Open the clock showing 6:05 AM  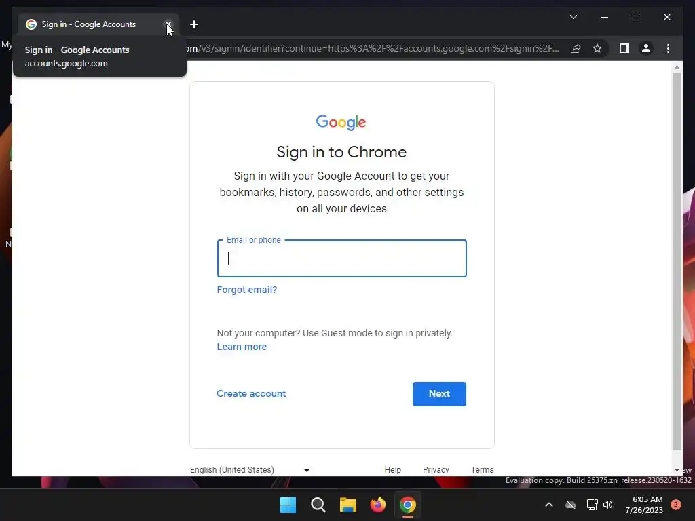[644, 505]
